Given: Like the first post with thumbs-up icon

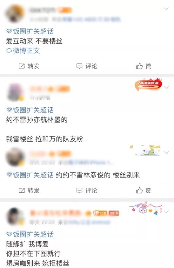Looking at the screenshot, I should (x=139, y=66).
